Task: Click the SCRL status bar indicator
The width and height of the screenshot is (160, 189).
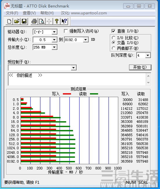Action: (x=143, y=182)
